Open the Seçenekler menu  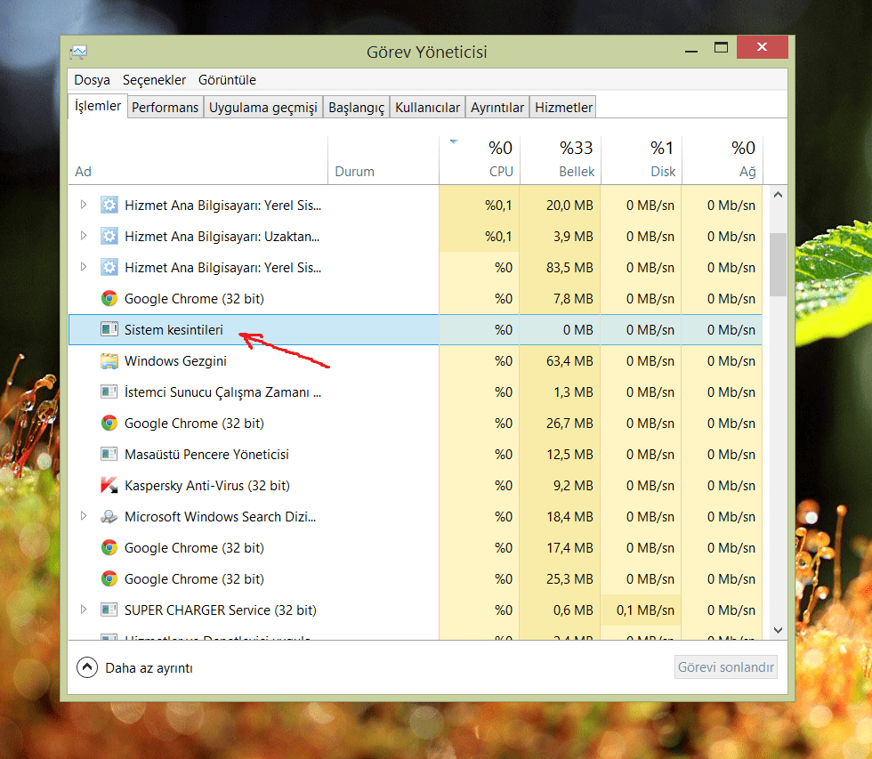pos(154,80)
